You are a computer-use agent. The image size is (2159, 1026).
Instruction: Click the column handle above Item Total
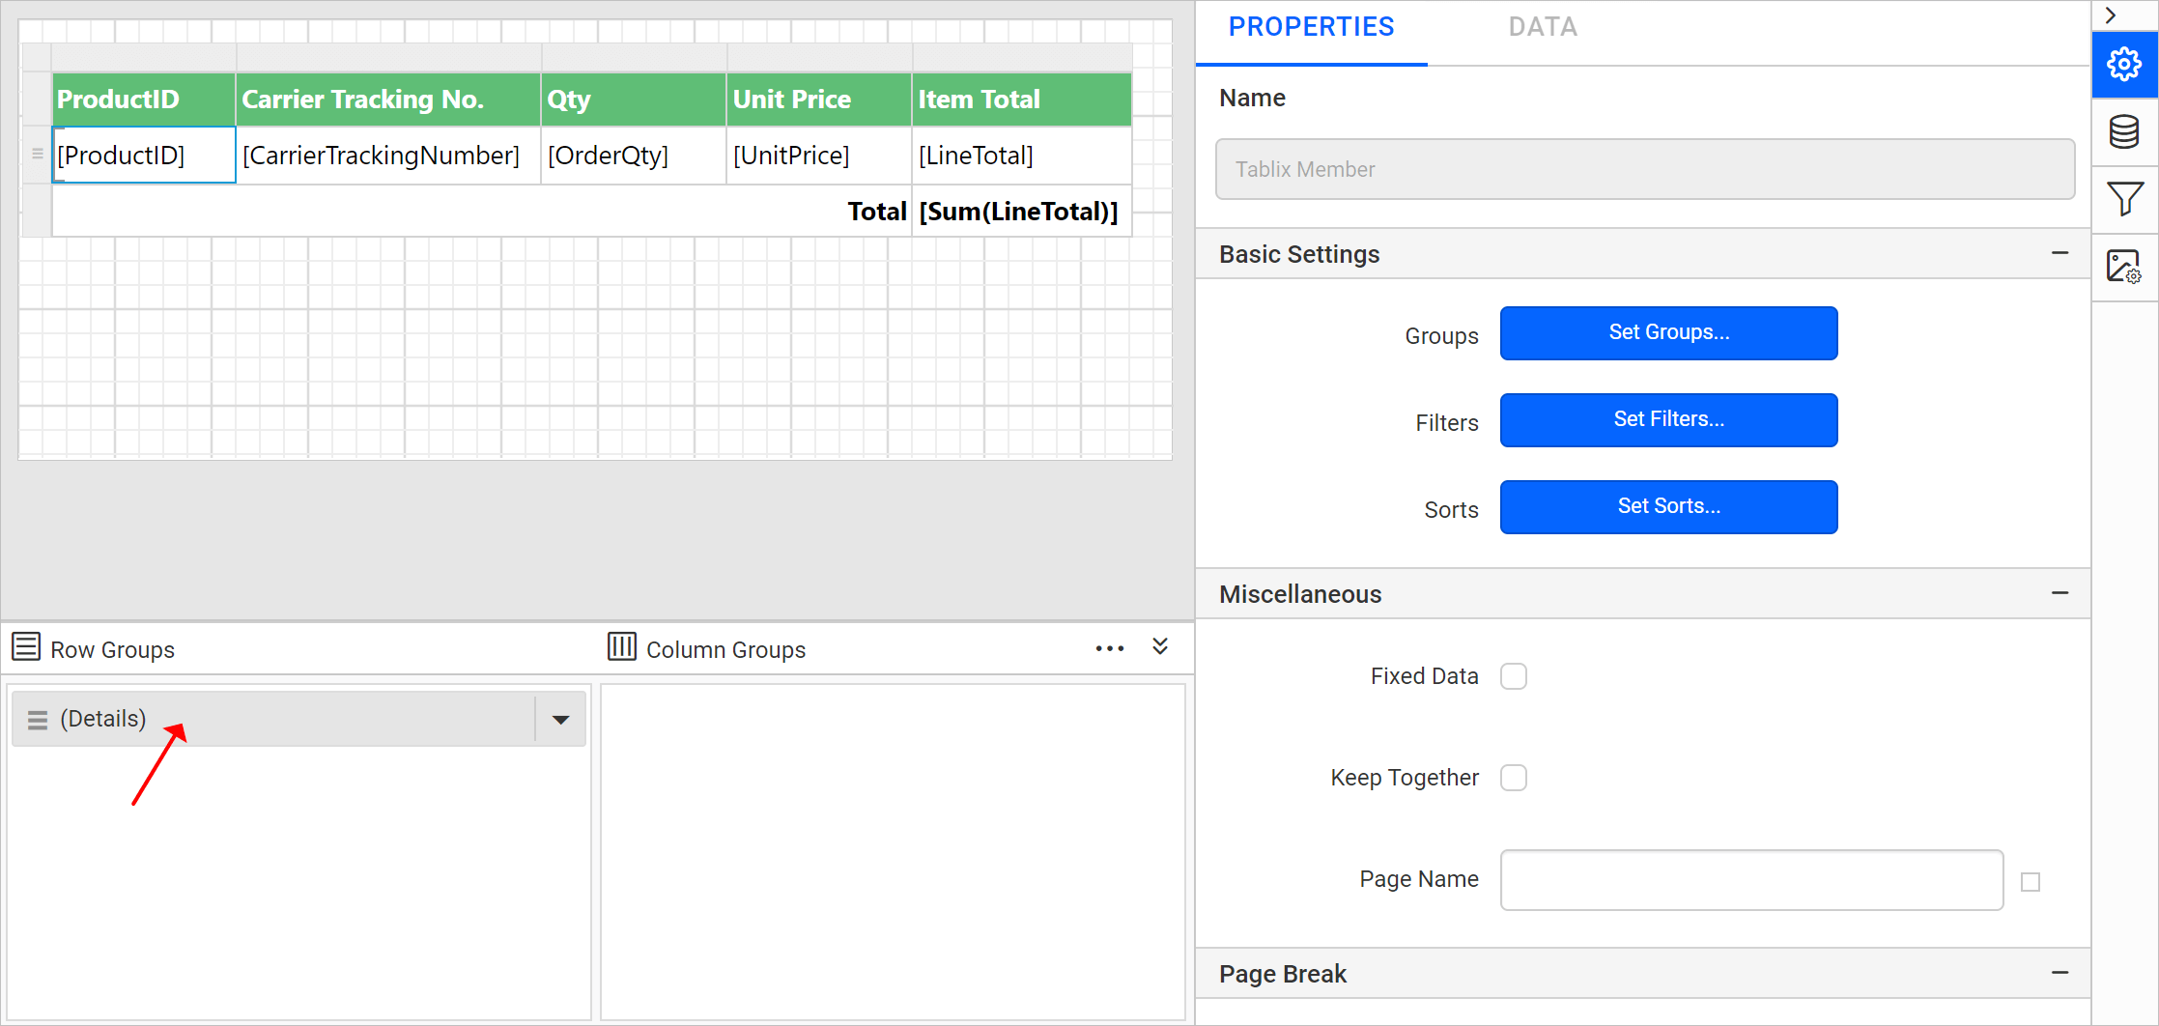(x=1022, y=57)
